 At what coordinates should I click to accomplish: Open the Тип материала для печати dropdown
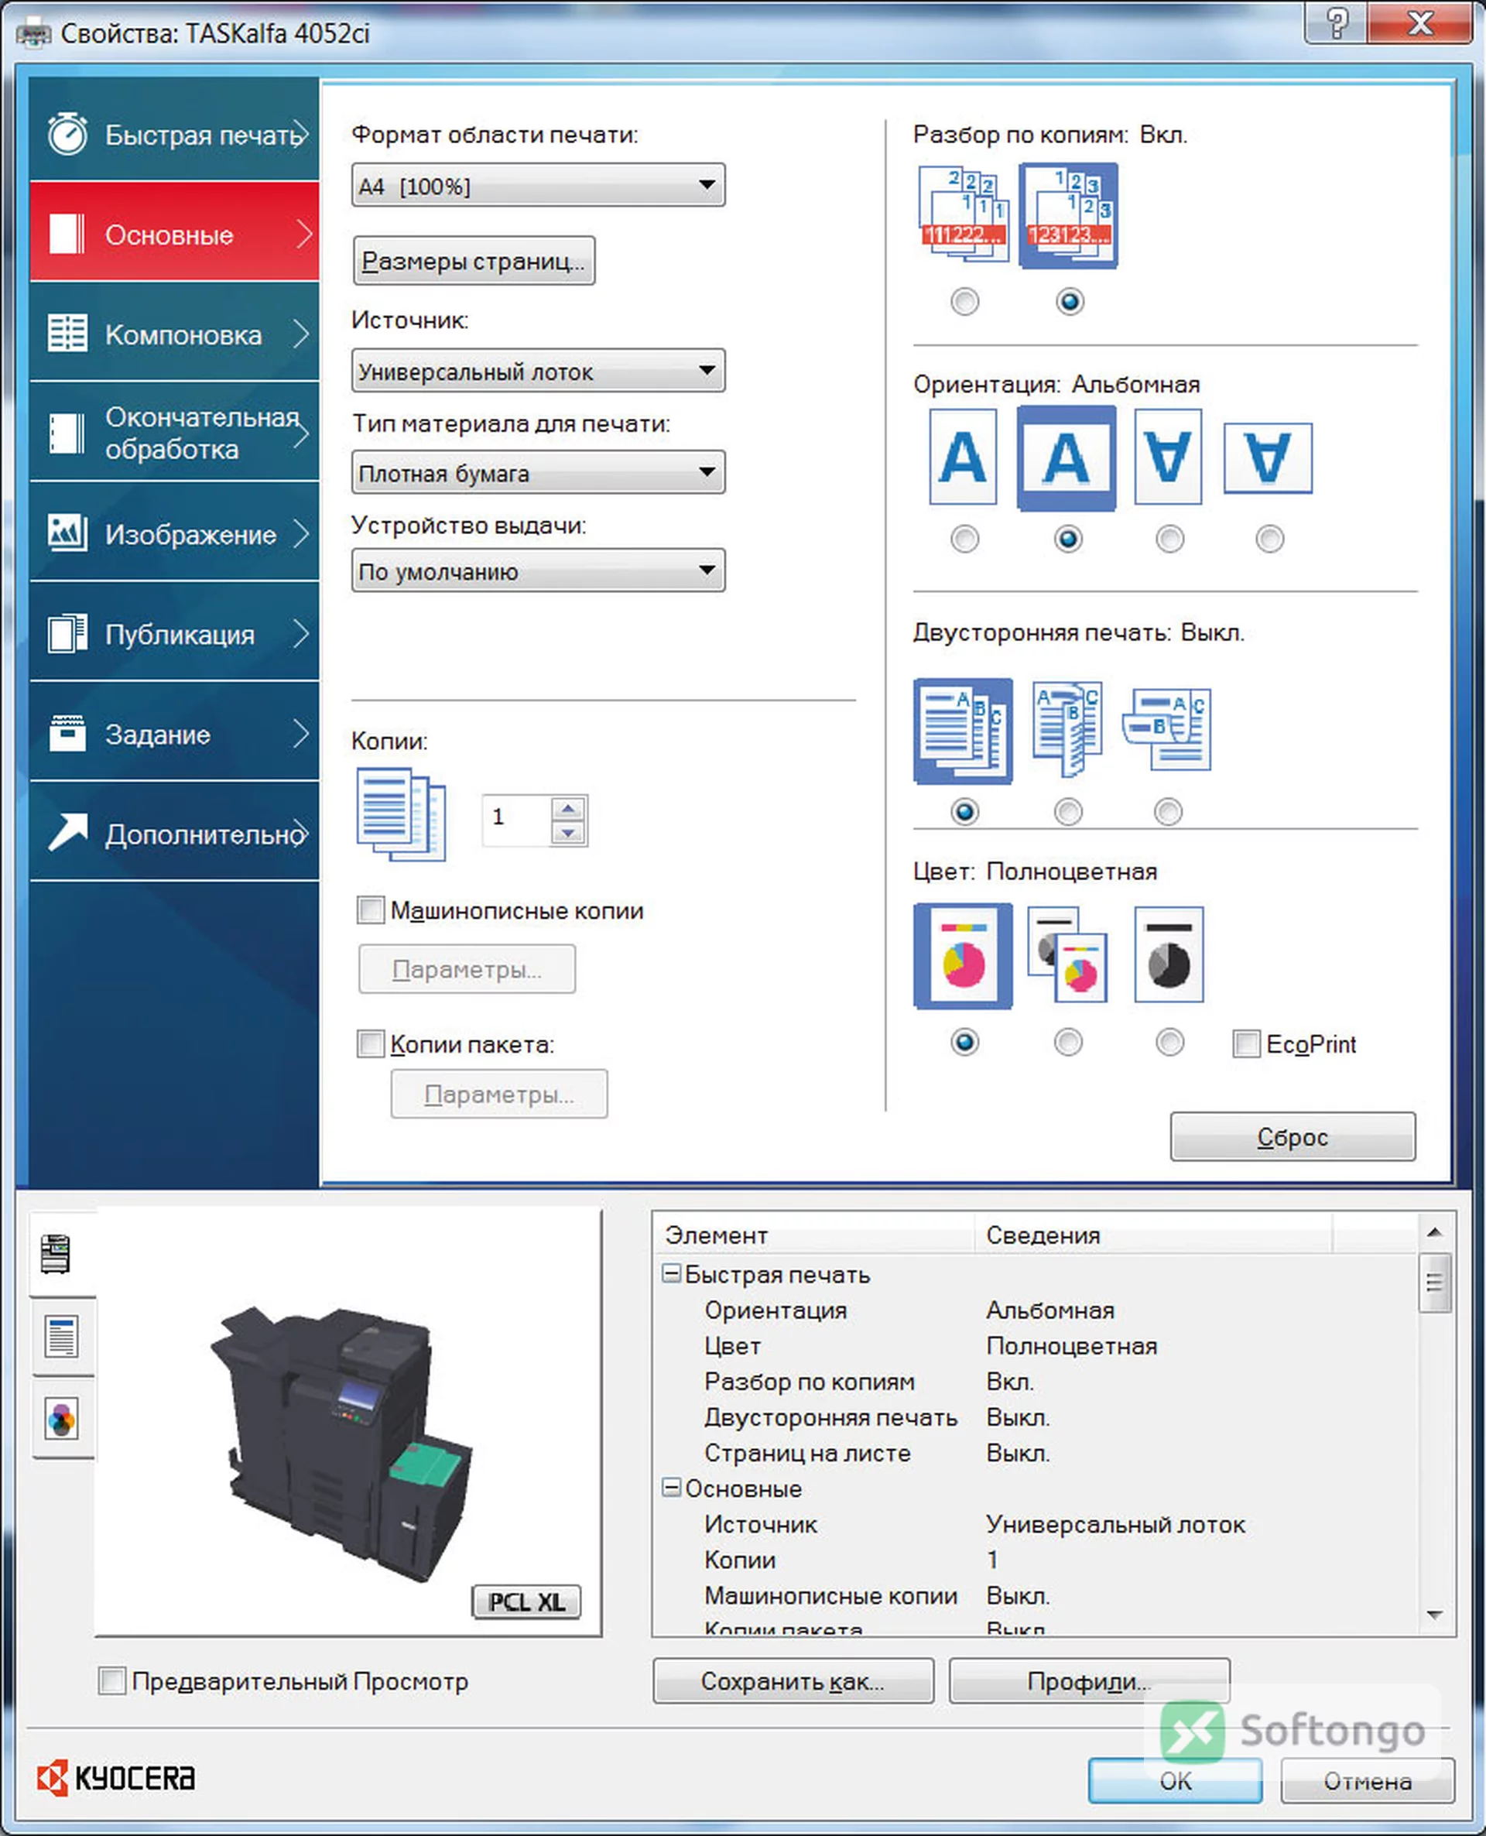(x=538, y=472)
